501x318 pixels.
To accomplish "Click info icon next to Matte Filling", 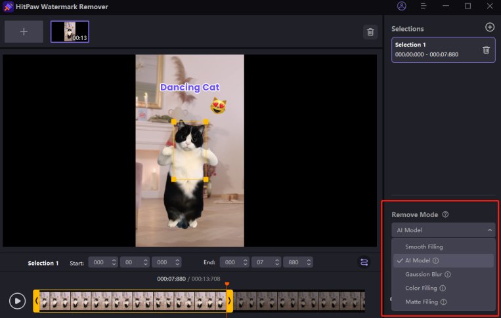I will click(444, 302).
